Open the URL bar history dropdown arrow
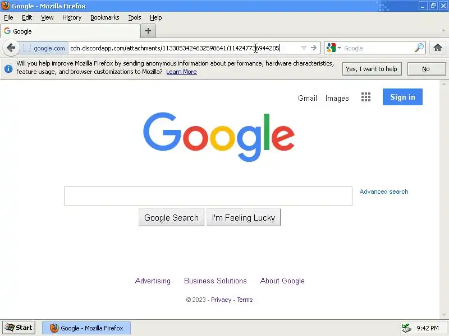This screenshot has height=336, width=449. point(304,48)
